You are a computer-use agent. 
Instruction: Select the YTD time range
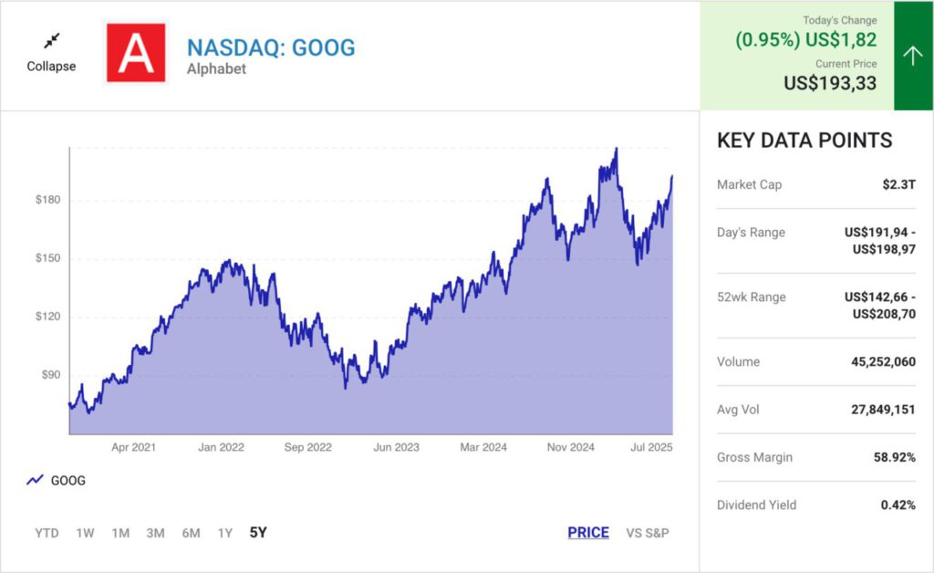pyautogui.click(x=47, y=533)
